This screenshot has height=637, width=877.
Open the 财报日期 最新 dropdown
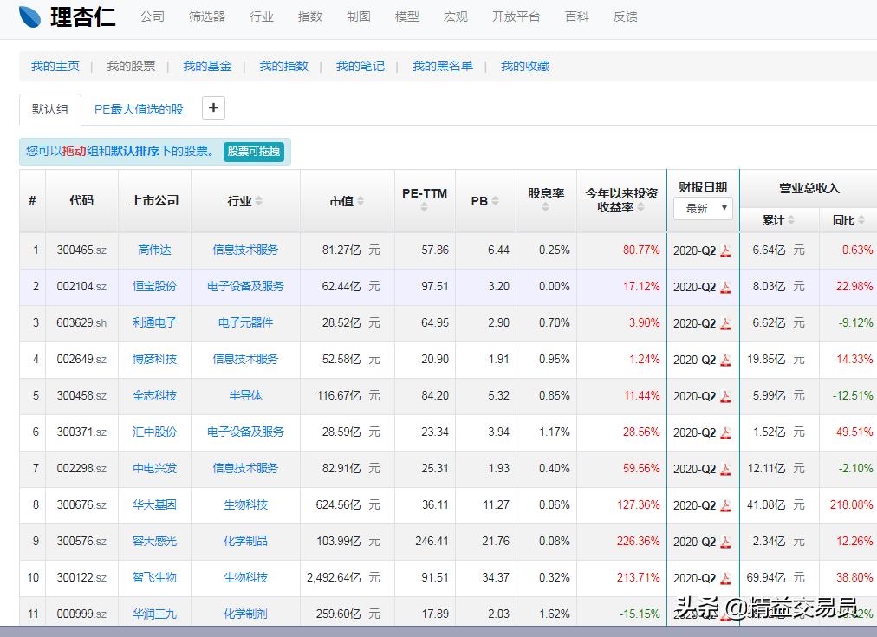point(703,209)
